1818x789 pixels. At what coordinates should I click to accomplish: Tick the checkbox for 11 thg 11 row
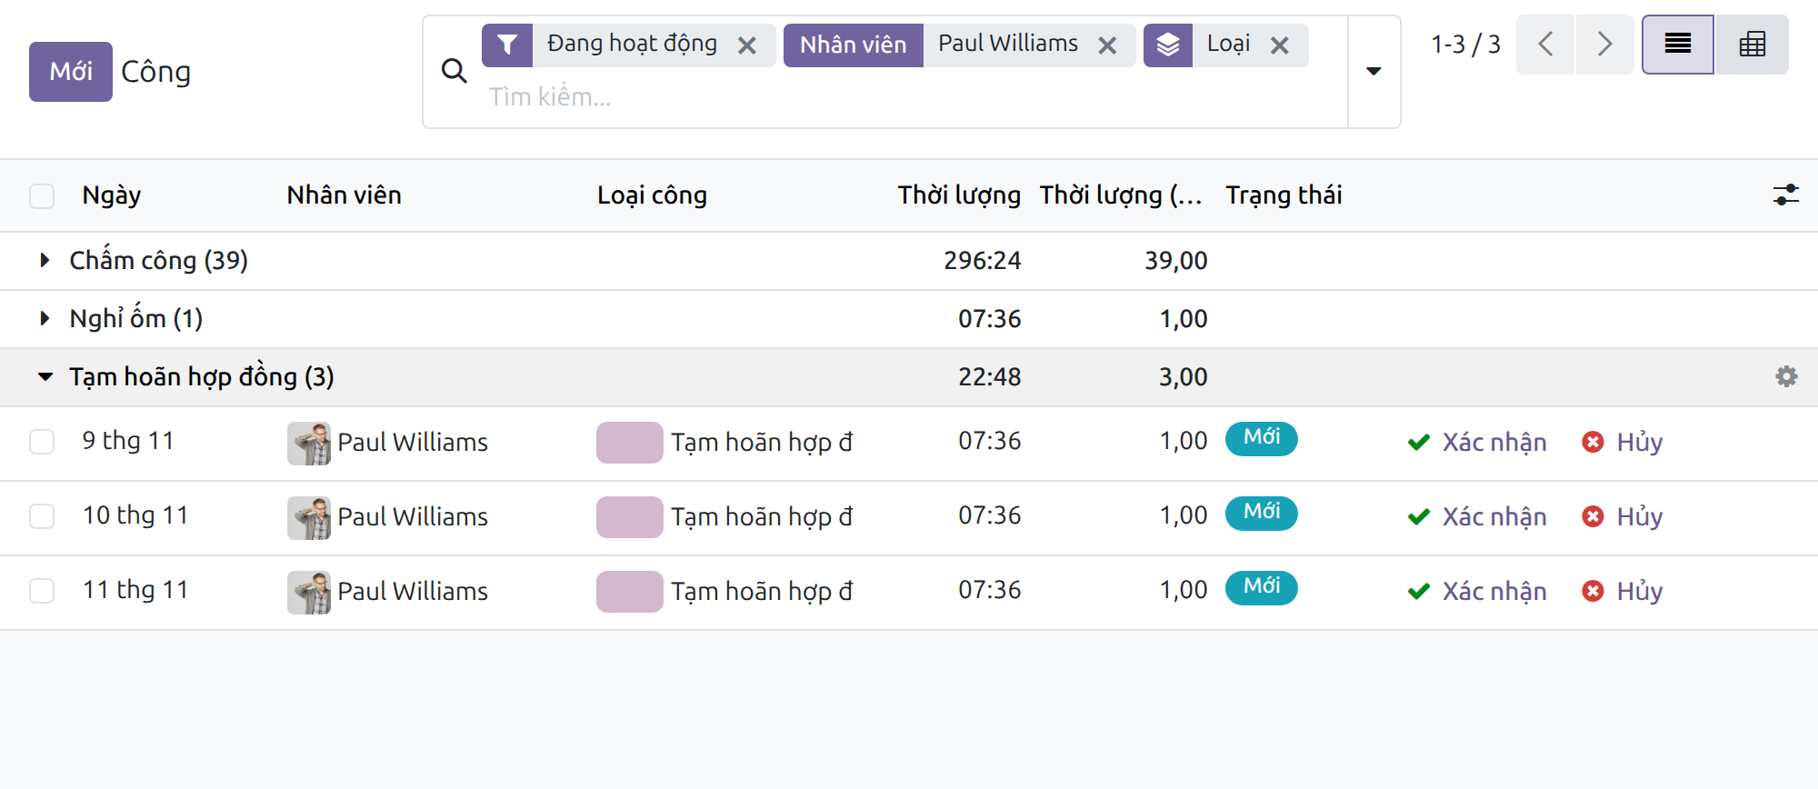click(42, 591)
